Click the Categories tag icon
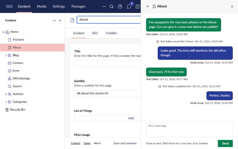Viewport: 238px width, 149px height. (x=10, y=102)
